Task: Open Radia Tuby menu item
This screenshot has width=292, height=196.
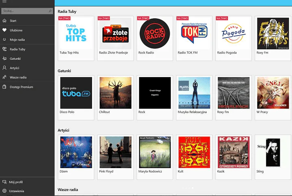Action: pos(27,49)
